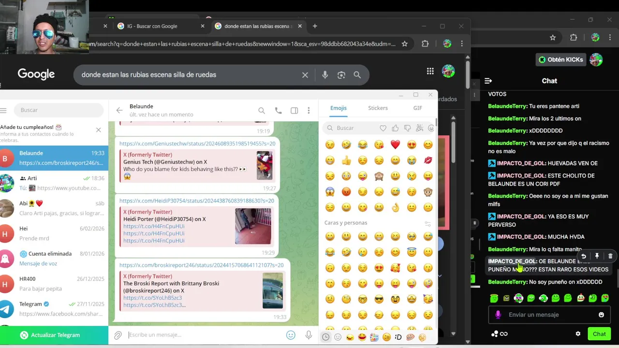Open Kick chat settings gear
Viewport: 619px width, 348px height.
point(578,333)
